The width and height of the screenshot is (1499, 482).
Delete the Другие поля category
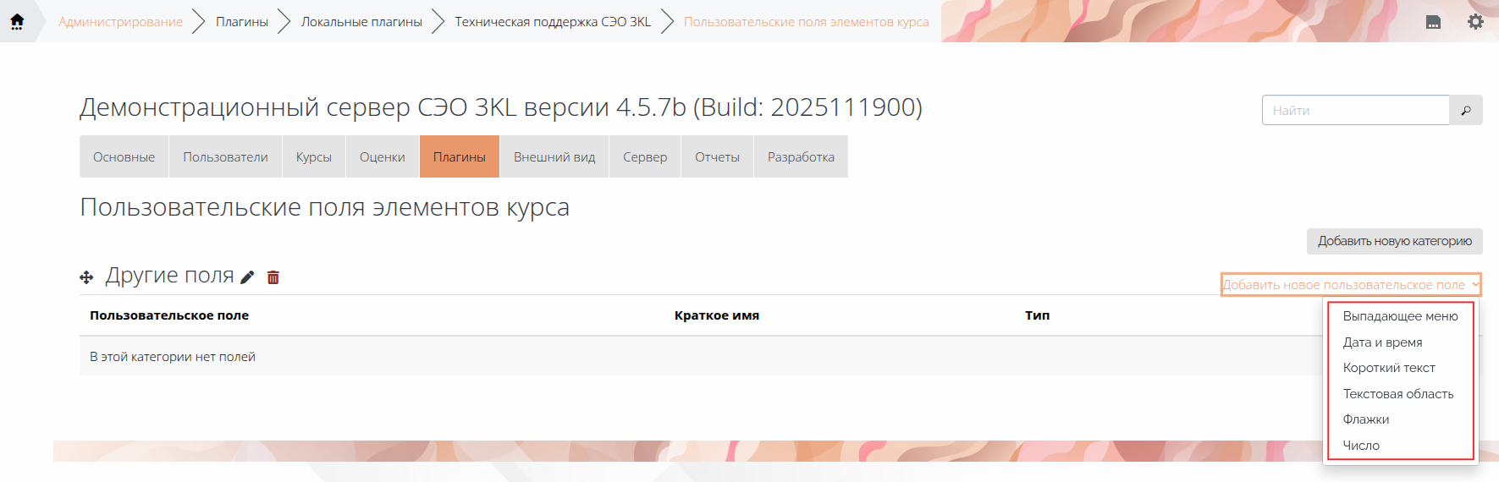(x=273, y=277)
